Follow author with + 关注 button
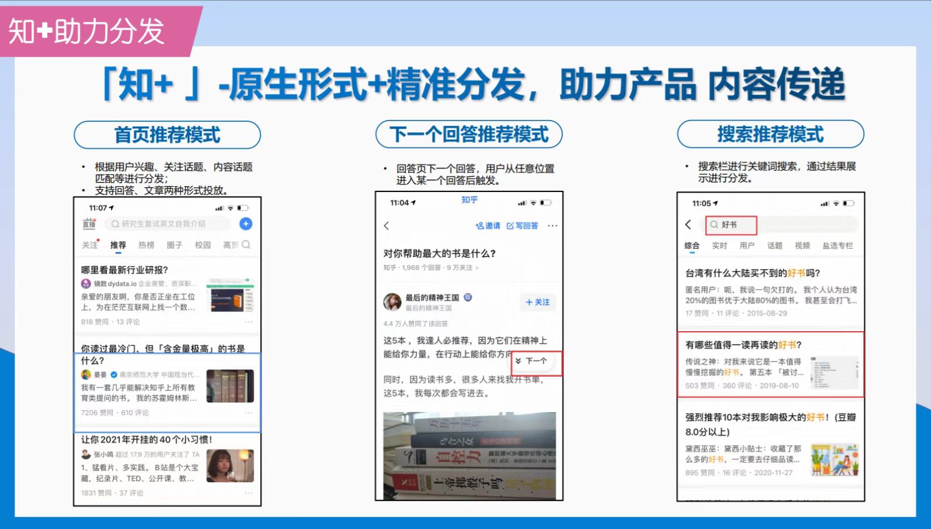Image resolution: width=931 pixels, height=529 pixels. click(537, 302)
